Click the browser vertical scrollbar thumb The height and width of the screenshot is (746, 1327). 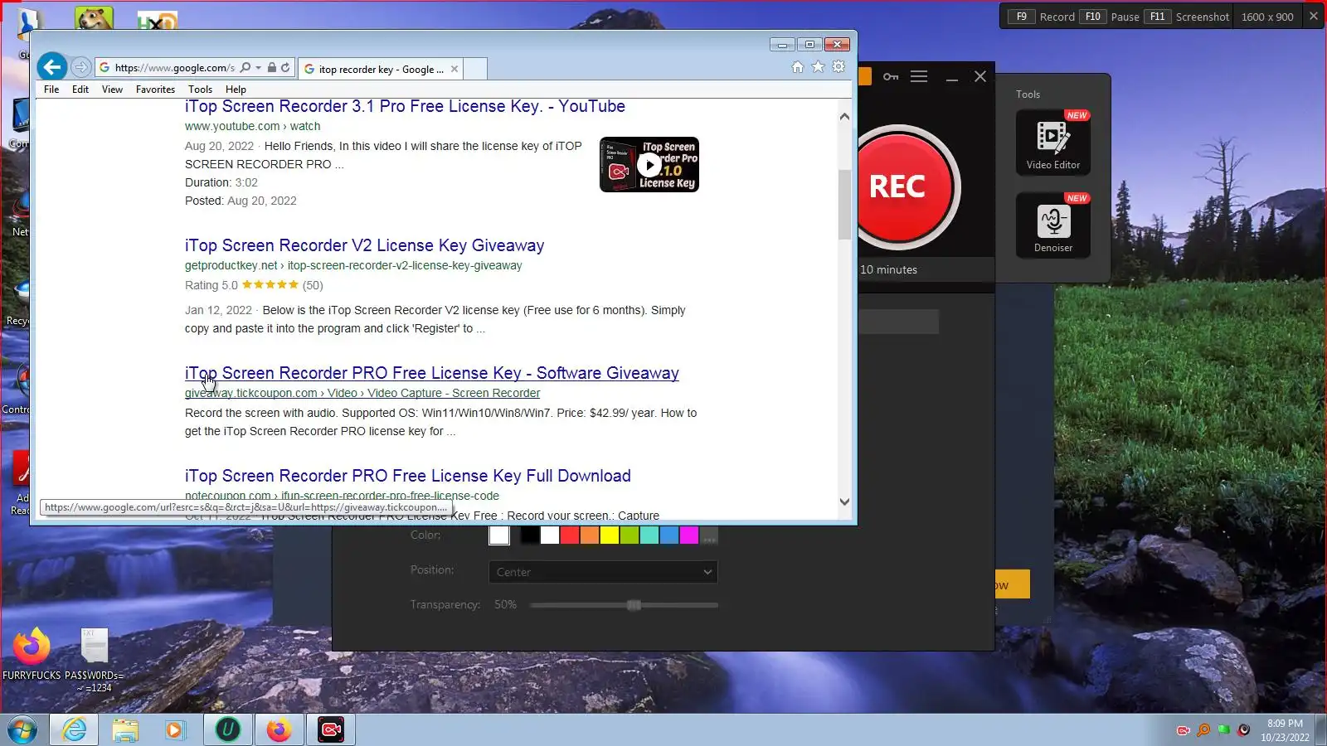click(844, 204)
